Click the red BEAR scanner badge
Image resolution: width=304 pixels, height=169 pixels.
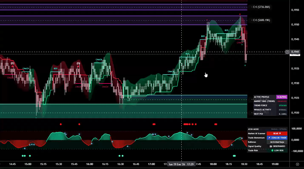[x=277, y=134]
